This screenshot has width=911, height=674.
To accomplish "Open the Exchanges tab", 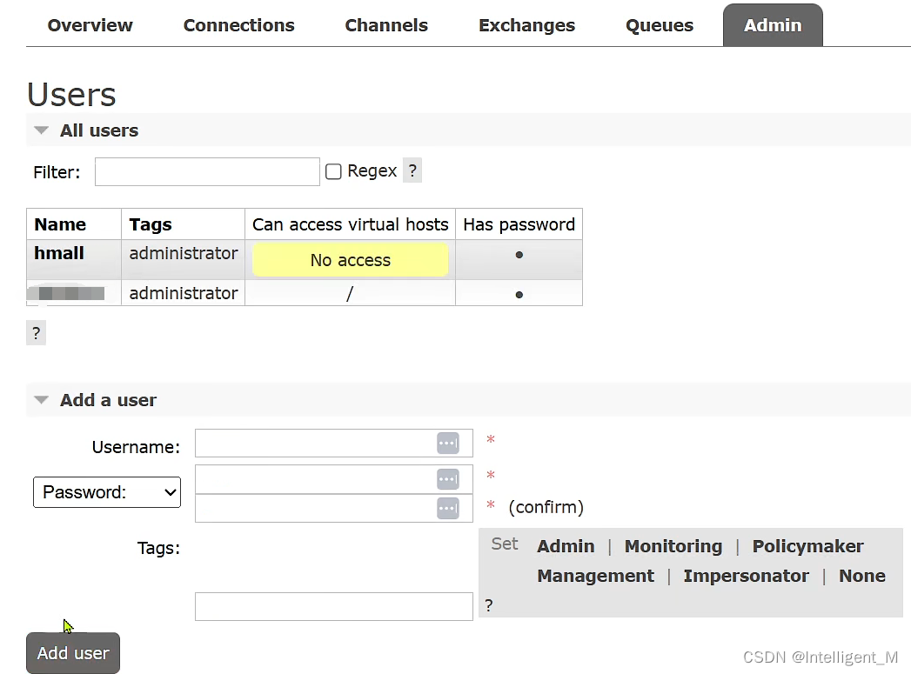I will click(x=526, y=25).
